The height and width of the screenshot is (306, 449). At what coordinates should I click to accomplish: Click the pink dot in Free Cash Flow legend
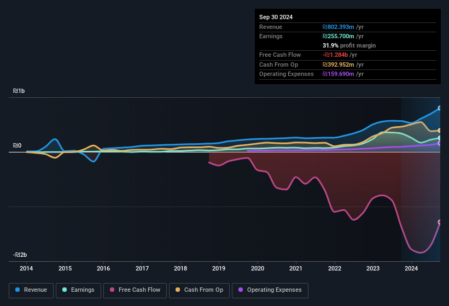point(112,290)
